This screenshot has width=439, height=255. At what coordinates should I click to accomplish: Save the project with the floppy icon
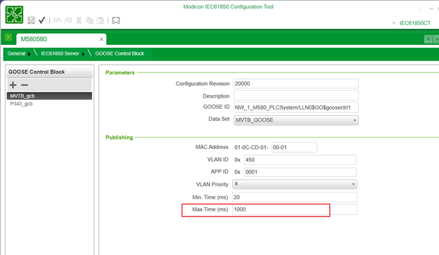[31, 20]
